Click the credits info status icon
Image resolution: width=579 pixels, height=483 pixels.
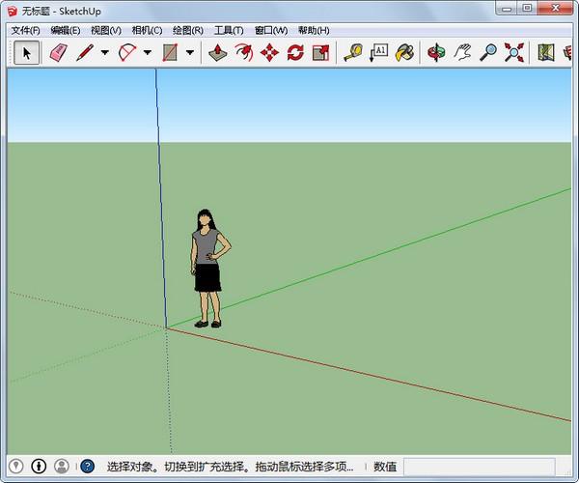tap(39, 467)
